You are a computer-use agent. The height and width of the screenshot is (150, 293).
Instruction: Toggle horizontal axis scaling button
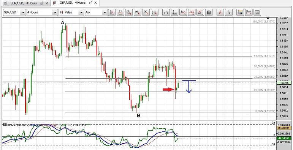click(166, 13)
